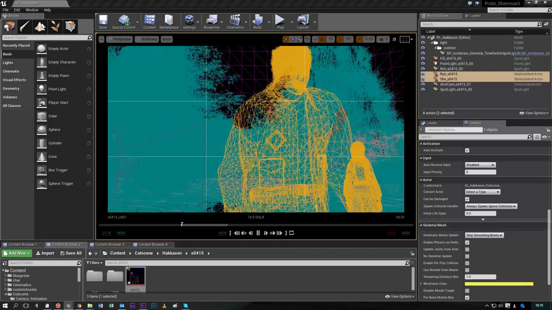Select the Landscape mode icon
Viewport: 552px width, 310px height.
point(40,27)
